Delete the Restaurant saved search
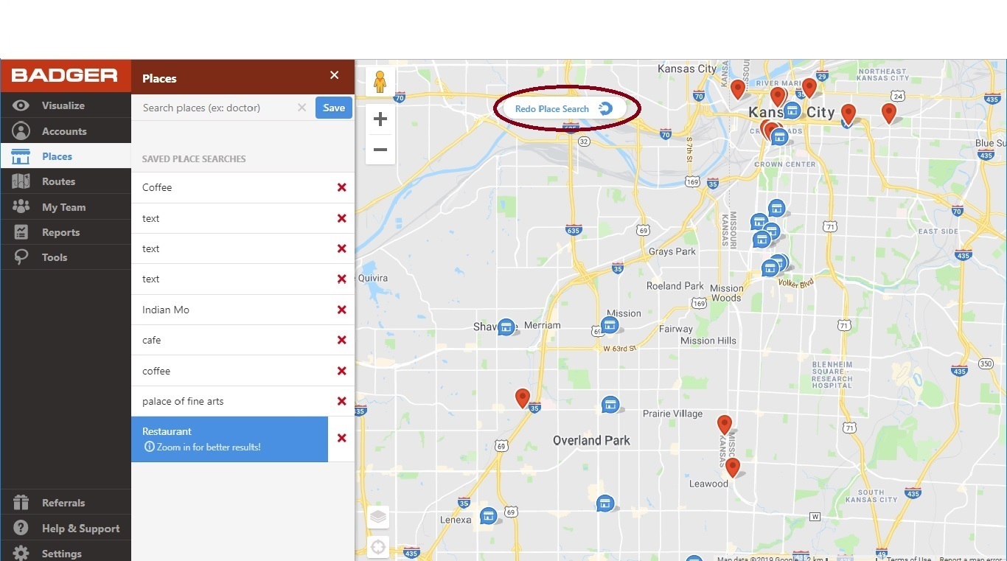This screenshot has width=1007, height=561. (341, 438)
